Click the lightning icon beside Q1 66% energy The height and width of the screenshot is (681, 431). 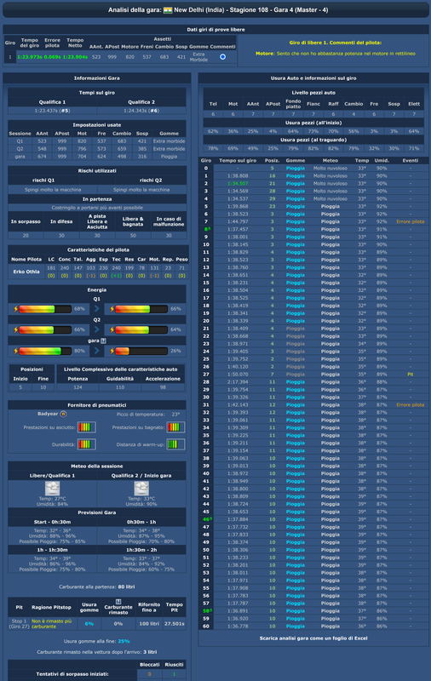[x=112, y=309]
